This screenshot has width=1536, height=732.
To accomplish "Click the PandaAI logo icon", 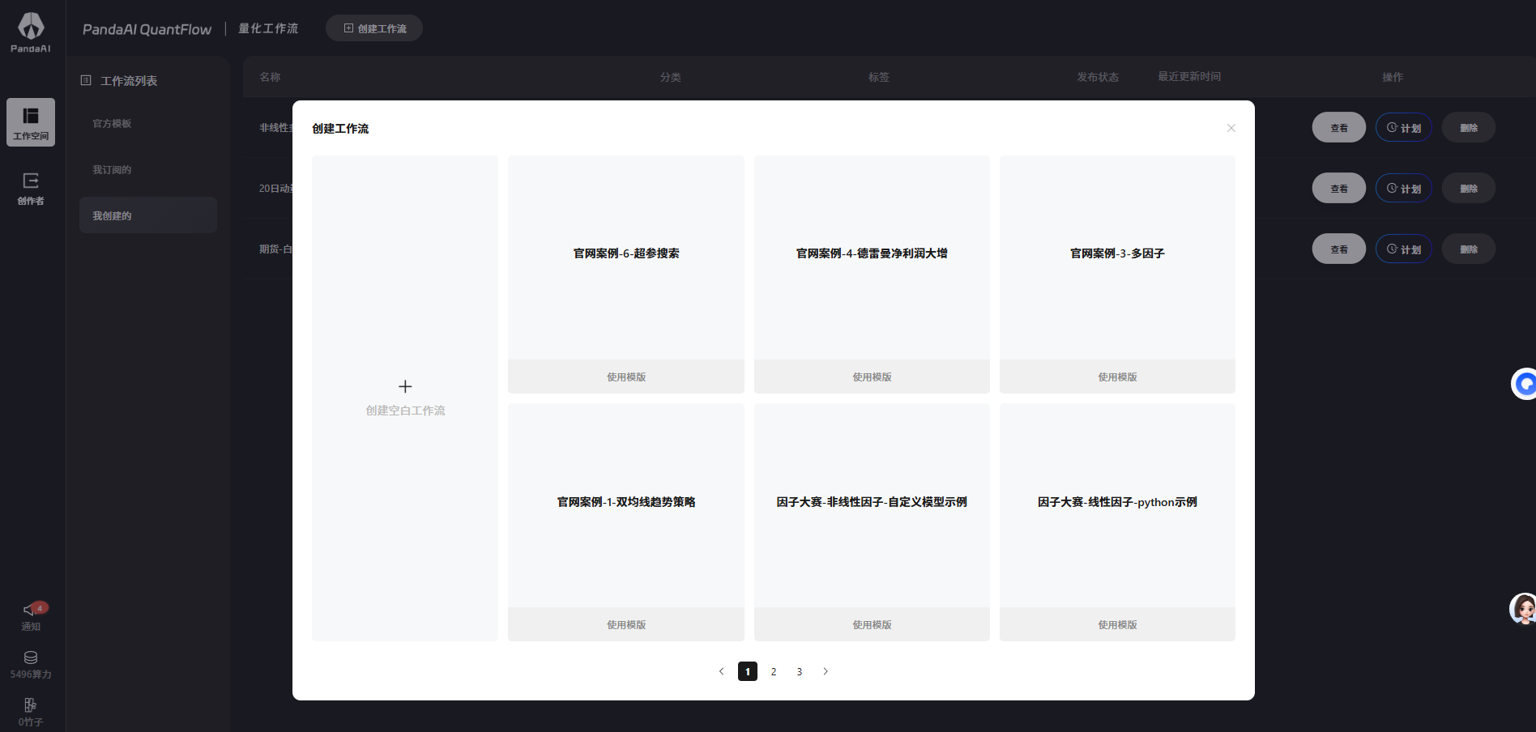I will 31,27.
